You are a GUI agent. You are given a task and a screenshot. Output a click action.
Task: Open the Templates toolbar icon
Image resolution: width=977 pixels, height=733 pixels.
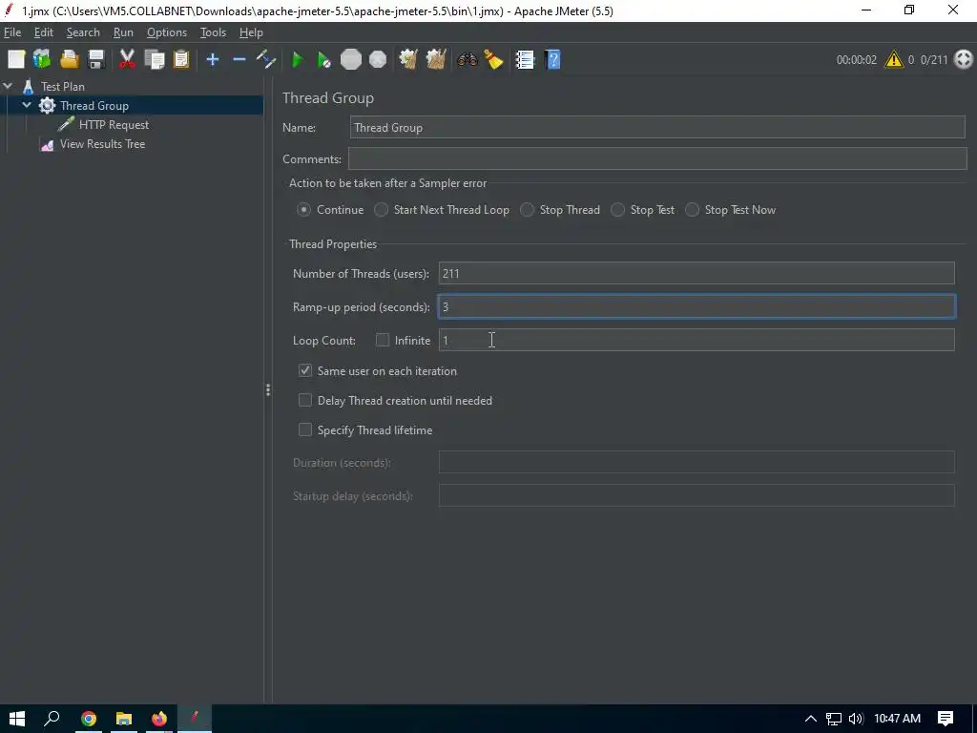[42, 60]
